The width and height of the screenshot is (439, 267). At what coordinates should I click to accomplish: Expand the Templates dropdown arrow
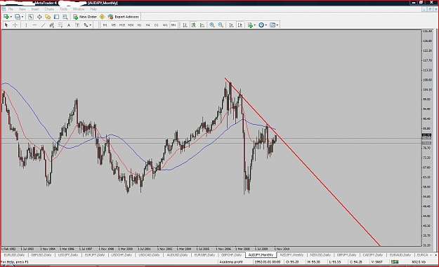[x=277, y=25]
